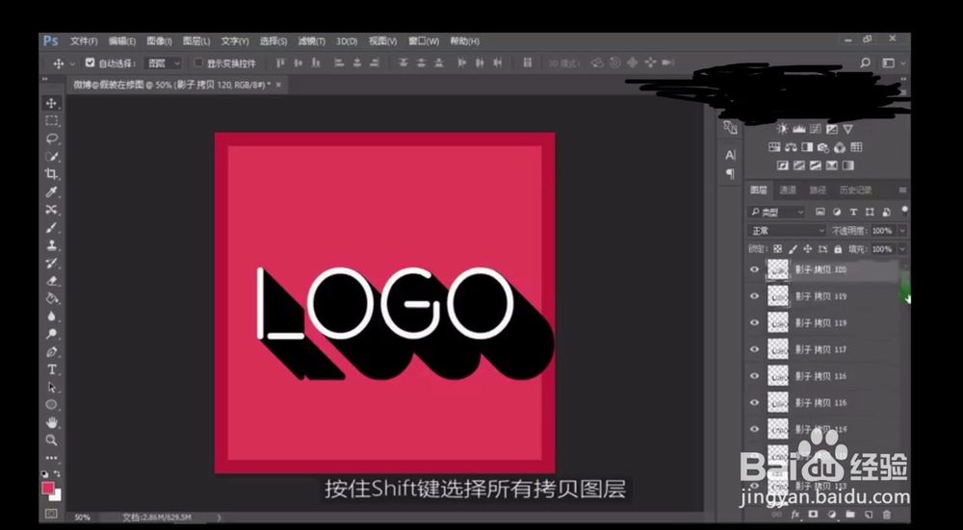Open the Move tool preset picker arrow
The width and height of the screenshot is (963, 530).
tap(72, 63)
